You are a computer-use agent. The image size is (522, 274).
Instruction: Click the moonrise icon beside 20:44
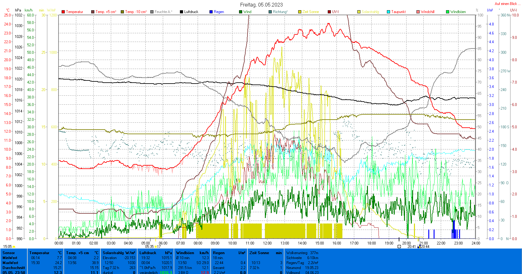419,247
